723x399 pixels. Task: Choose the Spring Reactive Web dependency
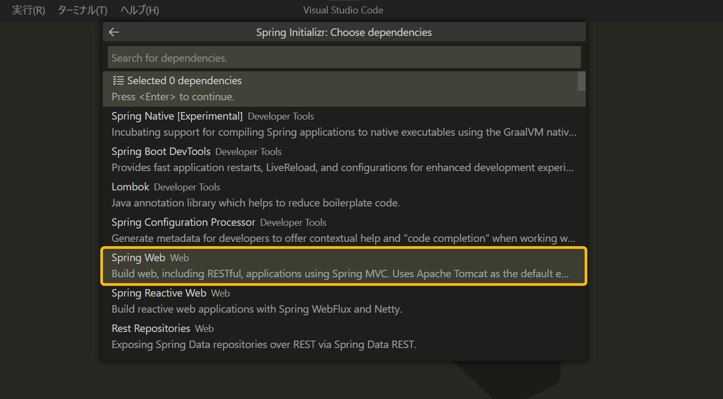pyautogui.click(x=344, y=301)
